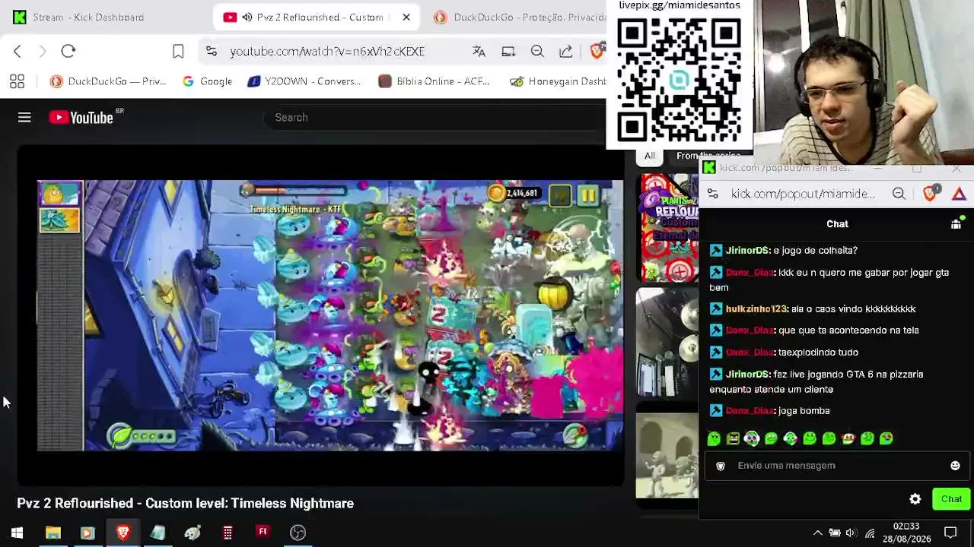
Task: Open Y2DOWN bookmark
Action: click(304, 81)
